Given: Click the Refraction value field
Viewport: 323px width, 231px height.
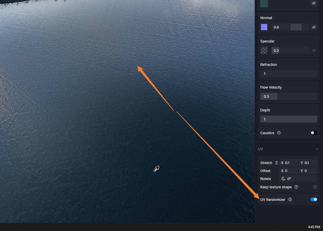Looking at the screenshot, I should click(289, 74).
